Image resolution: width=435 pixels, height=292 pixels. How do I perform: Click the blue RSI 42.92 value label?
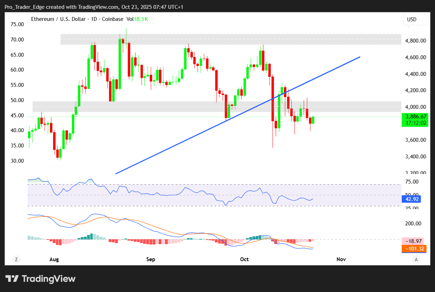click(x=412, y=199)
